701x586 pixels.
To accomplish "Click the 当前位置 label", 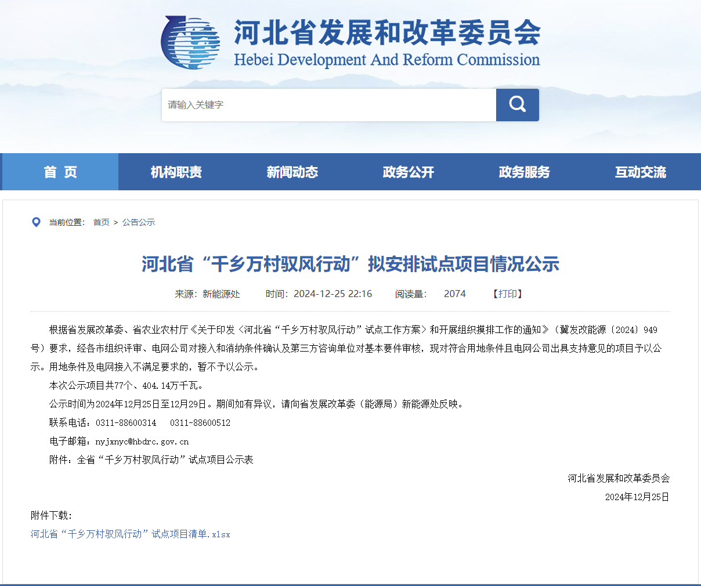I will click(67, 222).
